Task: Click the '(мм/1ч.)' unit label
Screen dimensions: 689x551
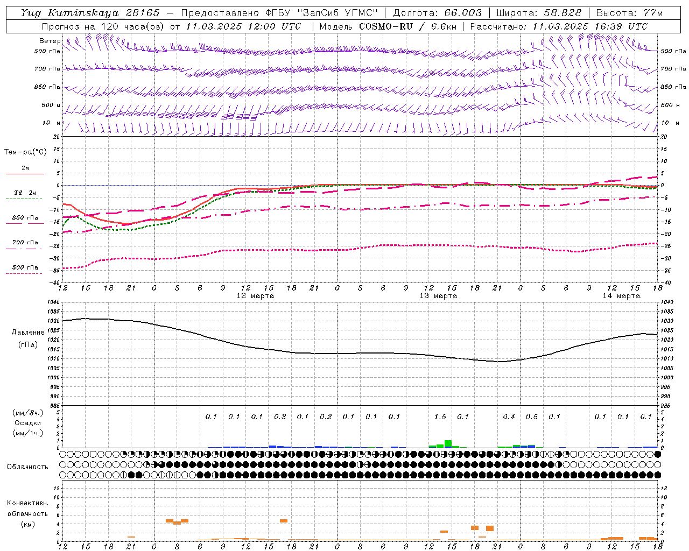Action: (28, 433)
